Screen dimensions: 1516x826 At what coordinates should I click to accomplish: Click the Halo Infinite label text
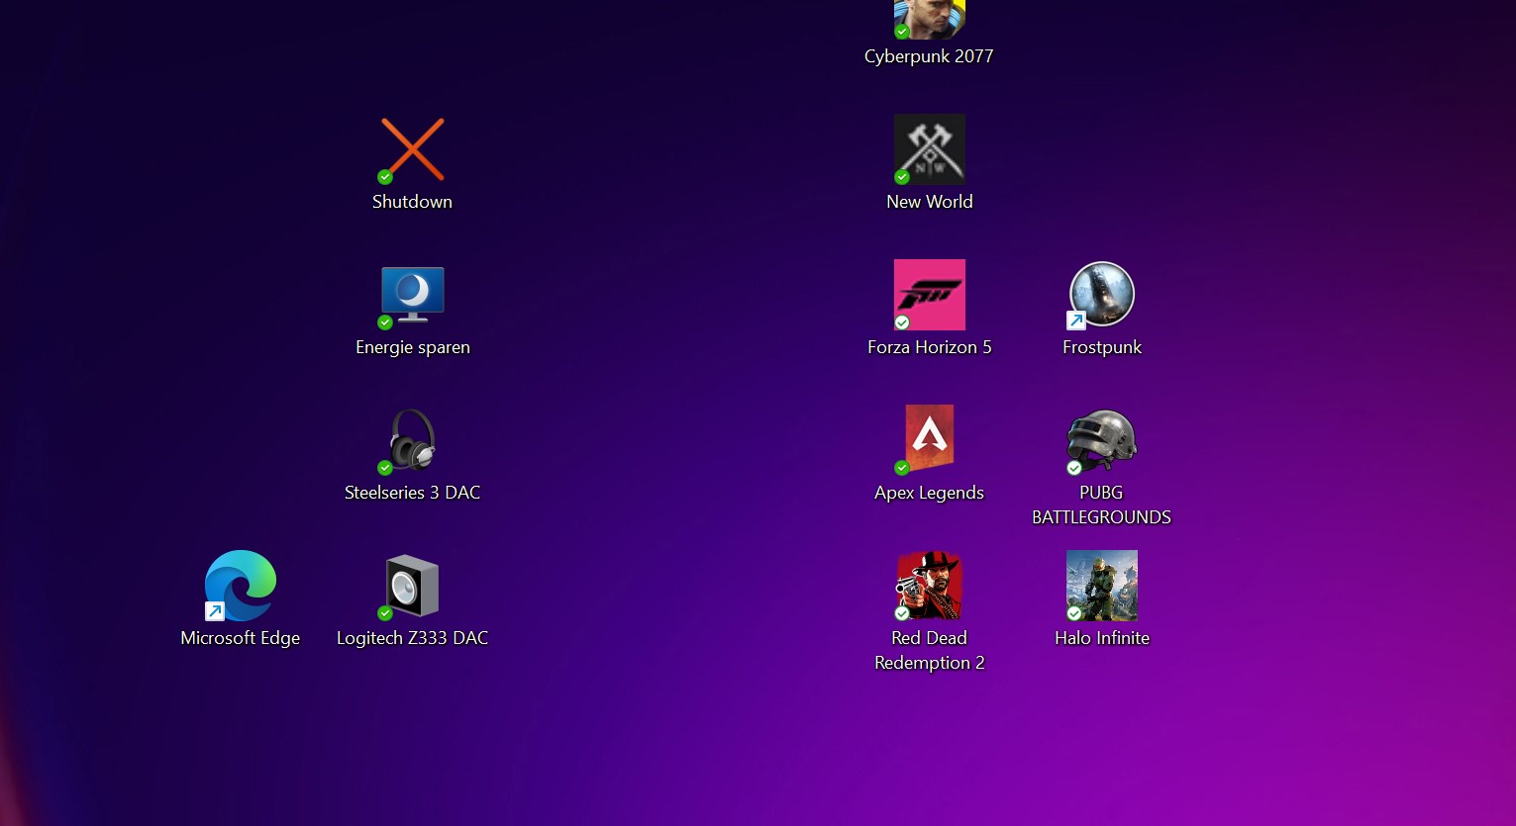1102,637
